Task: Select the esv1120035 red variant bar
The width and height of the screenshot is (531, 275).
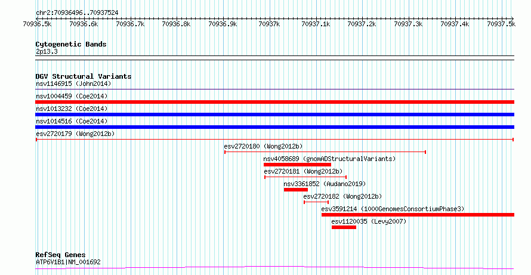Action: [344, 227]
